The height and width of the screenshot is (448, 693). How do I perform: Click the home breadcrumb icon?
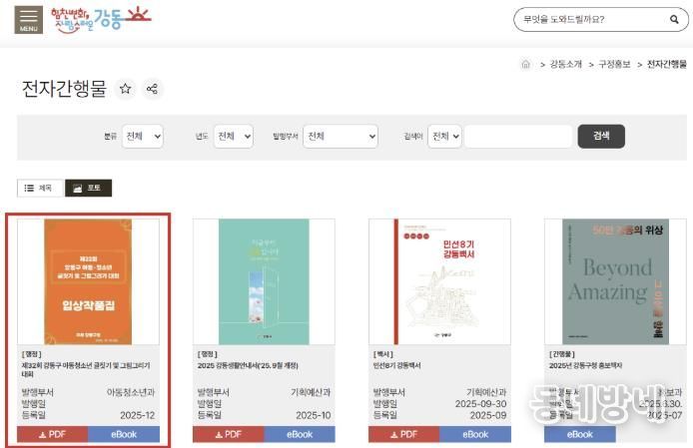(526, 64)
